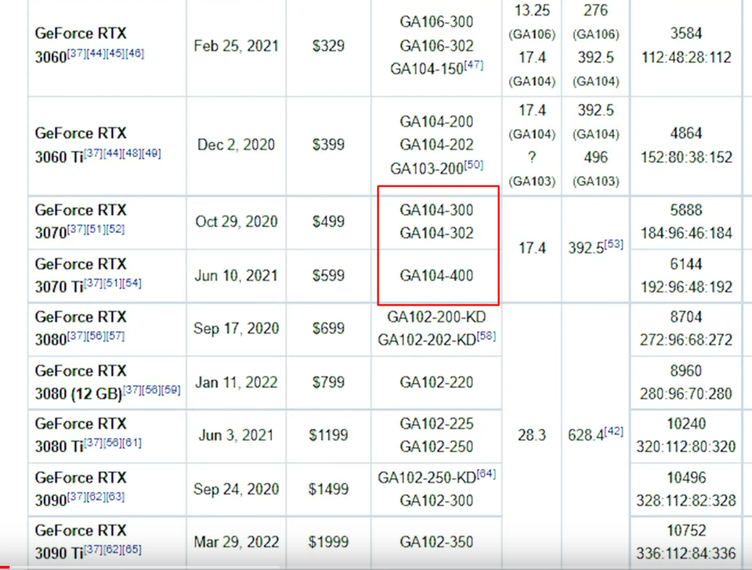Click the GA106-302 chip code
Image resolution: width=752 pixels, height=570 pixels.
point(437,46)
